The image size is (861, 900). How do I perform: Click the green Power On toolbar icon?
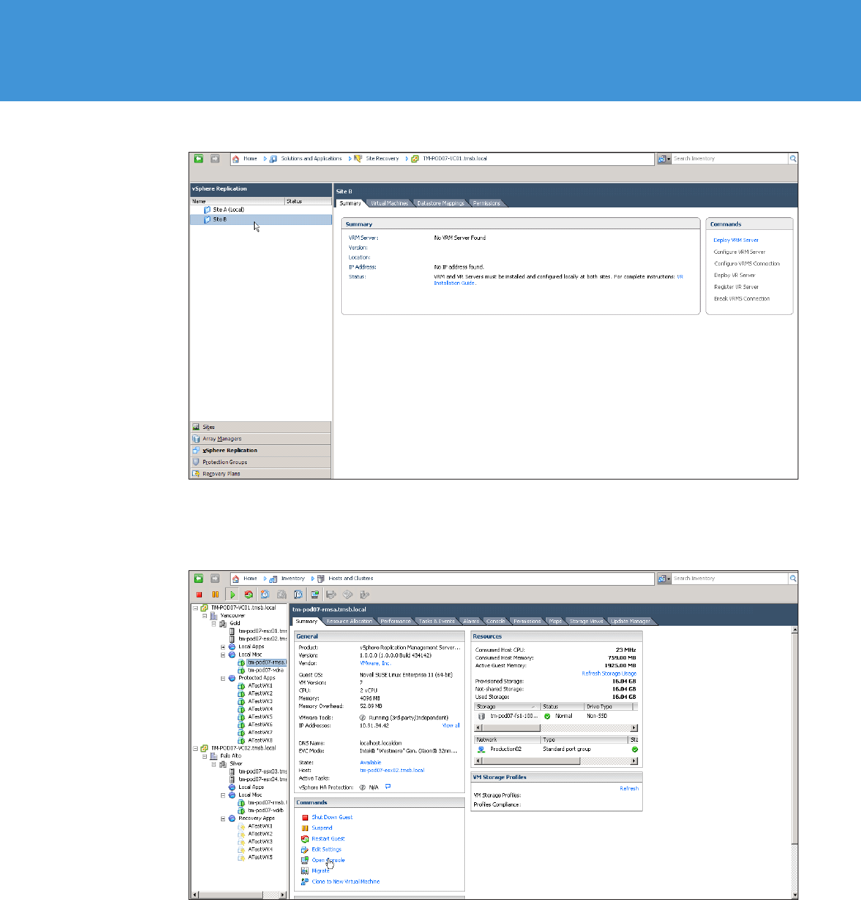tap(232, 595)
